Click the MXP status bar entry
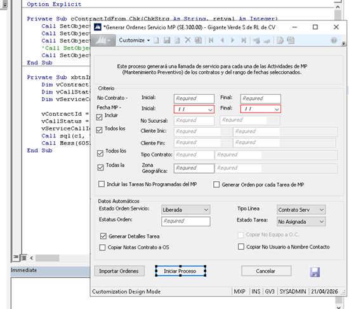The image size is (349, 309). tap(239, 292)
